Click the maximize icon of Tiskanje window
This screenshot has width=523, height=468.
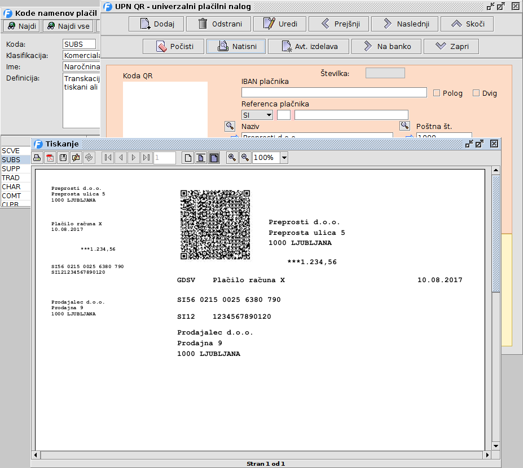[480, 144]
